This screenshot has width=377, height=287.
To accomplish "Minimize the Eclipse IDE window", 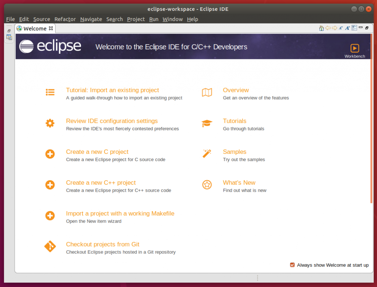I will click(x=354, y=9).
